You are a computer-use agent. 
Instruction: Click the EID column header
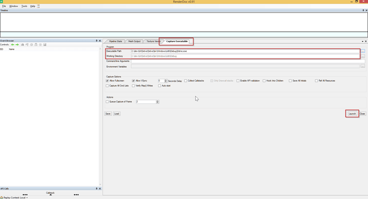click(x=2, y=49)
